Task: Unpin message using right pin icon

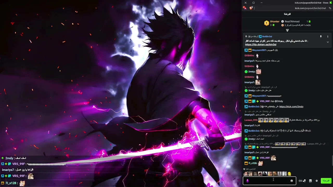Action: pos(321,37)
